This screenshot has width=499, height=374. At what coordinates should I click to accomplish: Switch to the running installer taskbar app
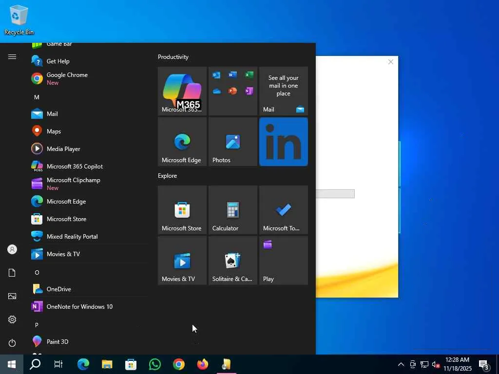pos(227,364)
